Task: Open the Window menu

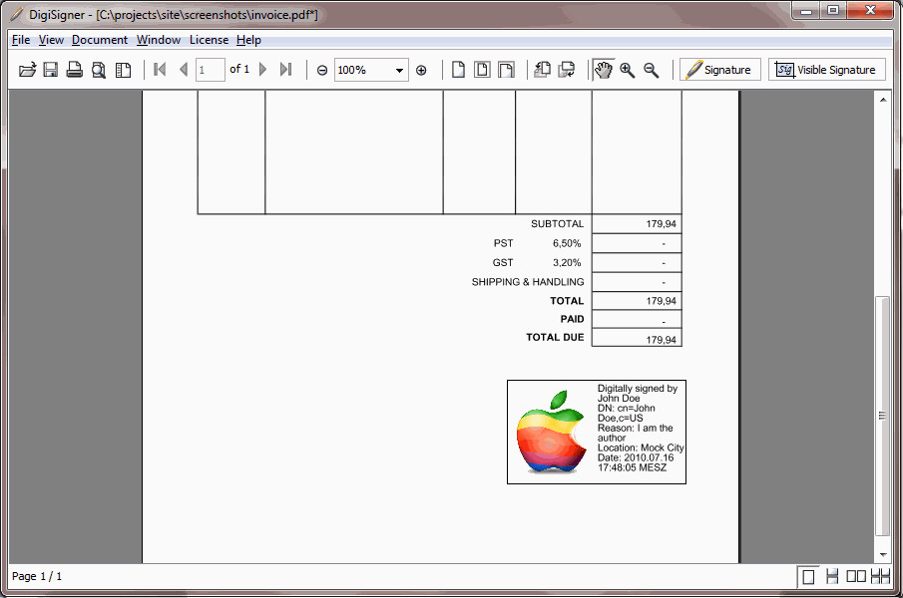Action: coord(159,40)
